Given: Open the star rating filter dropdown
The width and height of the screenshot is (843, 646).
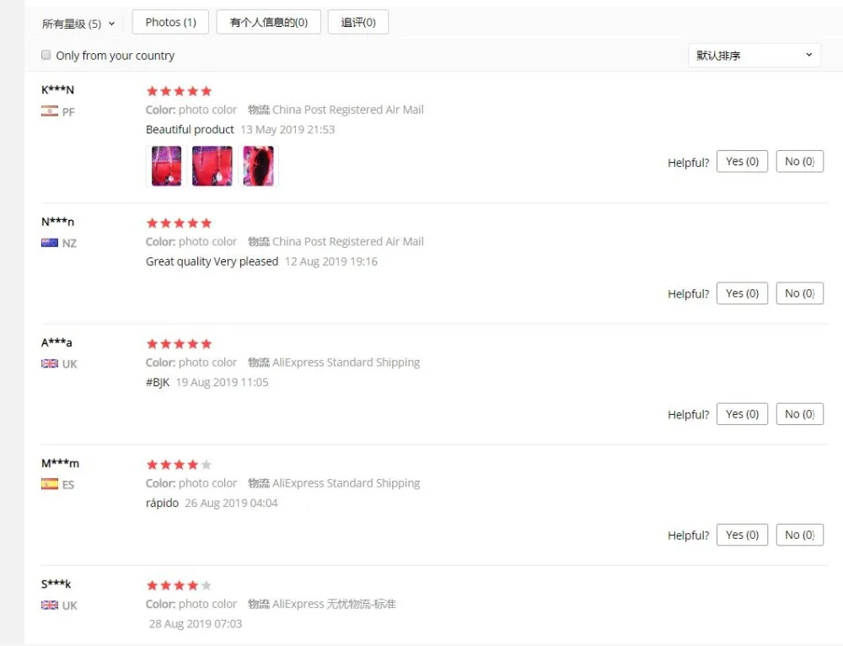Looking at the screenshot, I should [78, 24].
